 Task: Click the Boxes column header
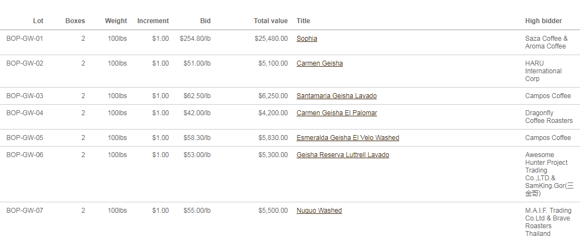click(x=75, y=21)
